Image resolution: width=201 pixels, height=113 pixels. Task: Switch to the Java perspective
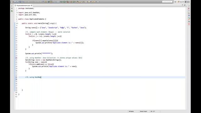point(187,2)
